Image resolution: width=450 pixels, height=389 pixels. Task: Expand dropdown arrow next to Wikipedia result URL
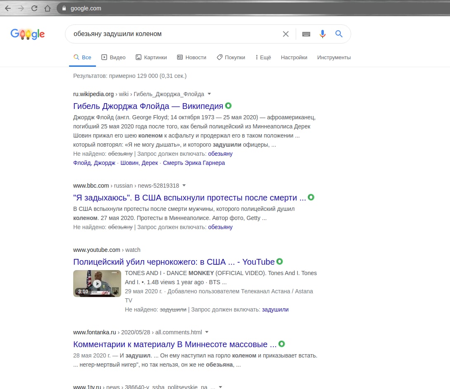(x=209, y=94)
